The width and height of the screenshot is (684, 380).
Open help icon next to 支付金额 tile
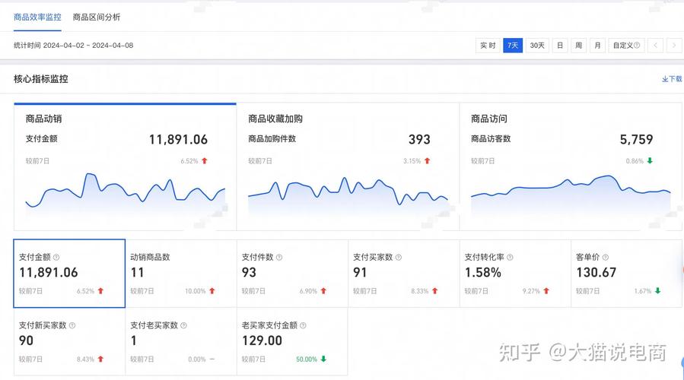pyautogui.click(x=56, y=257)
